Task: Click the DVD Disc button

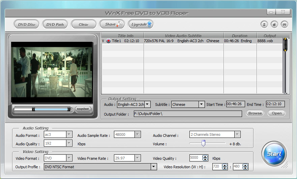Action: click(27, 24)
